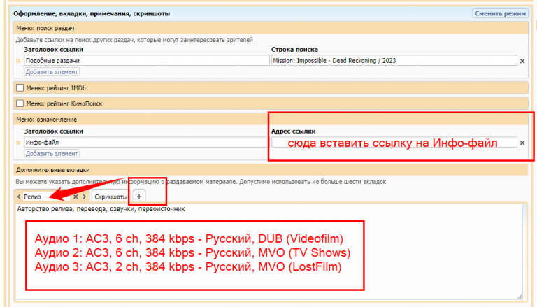Move 'Релиз' tab left with arrow

(x=19, y=197)
